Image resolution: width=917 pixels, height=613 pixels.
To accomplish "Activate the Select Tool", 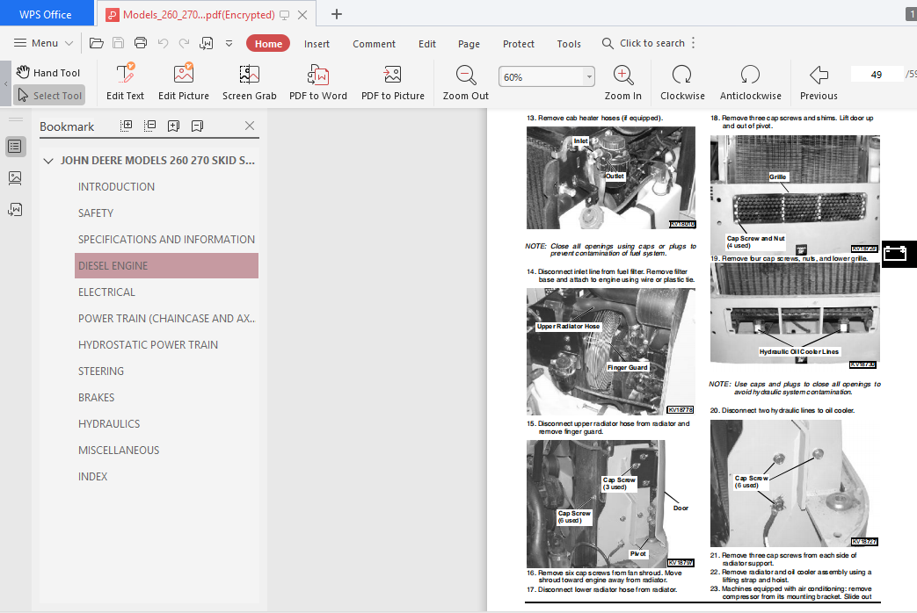I will point(50,95).
